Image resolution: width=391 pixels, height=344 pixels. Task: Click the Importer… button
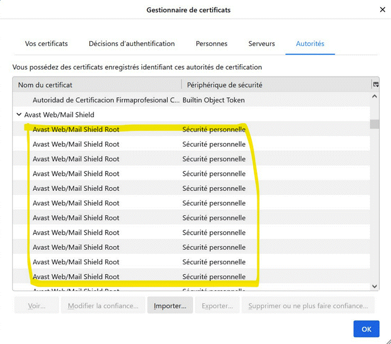pyautogui.click(x=170, y=306)
